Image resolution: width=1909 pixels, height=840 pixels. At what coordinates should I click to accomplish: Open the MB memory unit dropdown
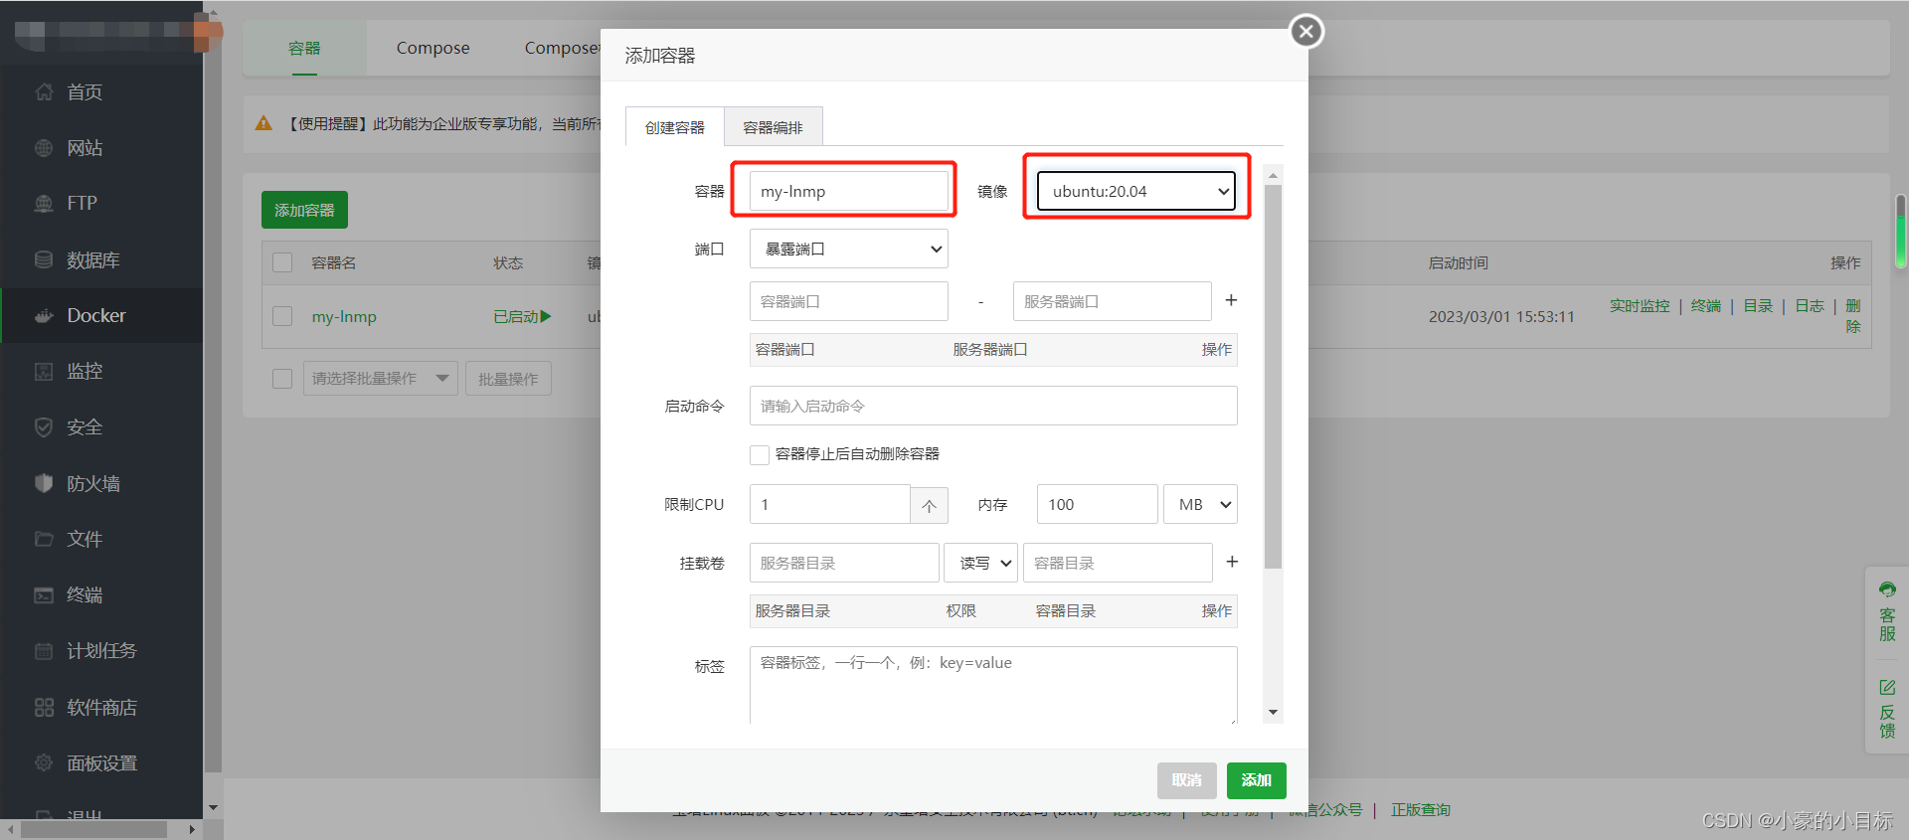click(x=1201, y=505)
